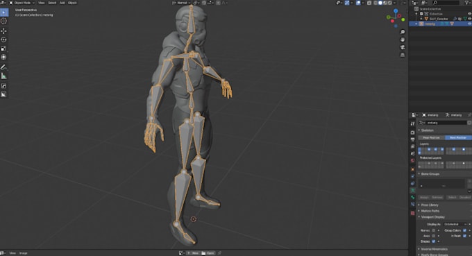Viewport: 472px width, 256px height.
Task: Toggle snapping magnet in the header
Action: coord(204,3)
